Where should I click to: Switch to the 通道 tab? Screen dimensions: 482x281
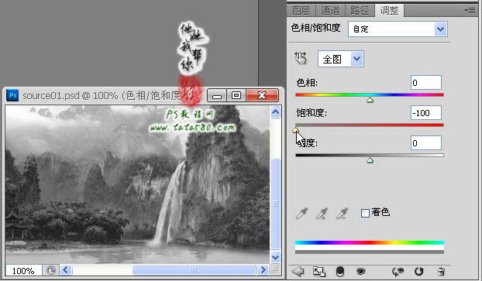(x=330, y=11)
